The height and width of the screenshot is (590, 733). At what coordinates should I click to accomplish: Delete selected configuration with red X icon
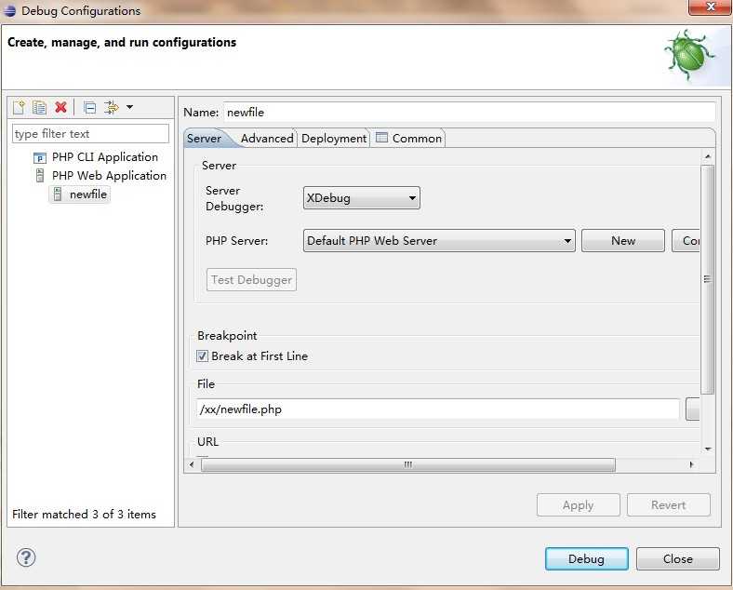coord(60,107)
